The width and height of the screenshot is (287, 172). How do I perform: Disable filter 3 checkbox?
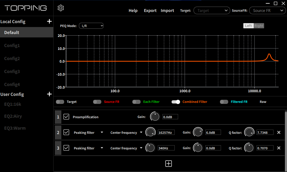pos(66,148)
